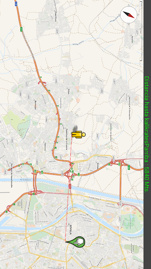Tap the Tomares town label

tap(45, 146)
